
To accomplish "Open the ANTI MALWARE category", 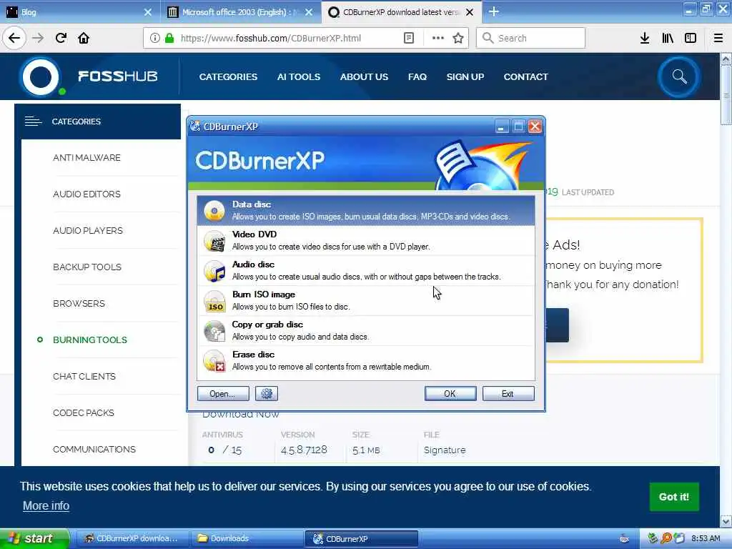I will [86, 158].
